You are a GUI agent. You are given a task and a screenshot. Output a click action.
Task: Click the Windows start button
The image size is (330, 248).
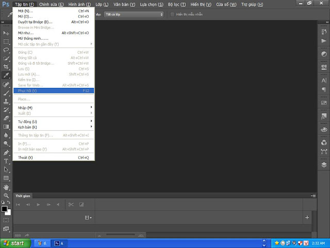pyautogui.click(x=15, y=243)
